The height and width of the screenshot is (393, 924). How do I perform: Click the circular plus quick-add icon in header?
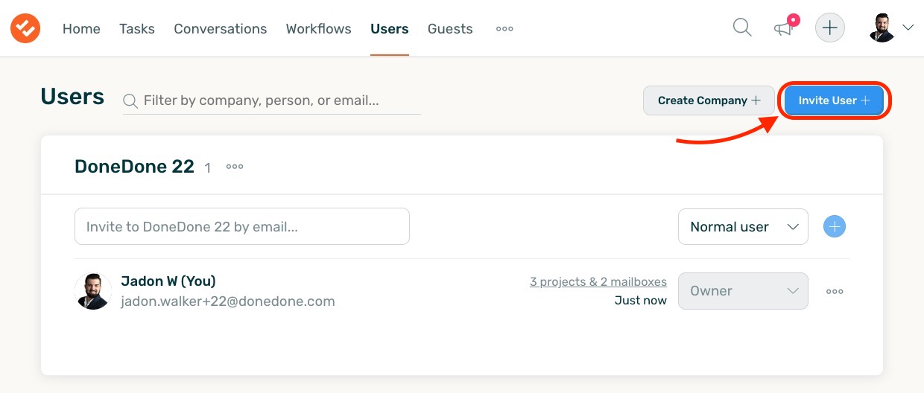830,28
